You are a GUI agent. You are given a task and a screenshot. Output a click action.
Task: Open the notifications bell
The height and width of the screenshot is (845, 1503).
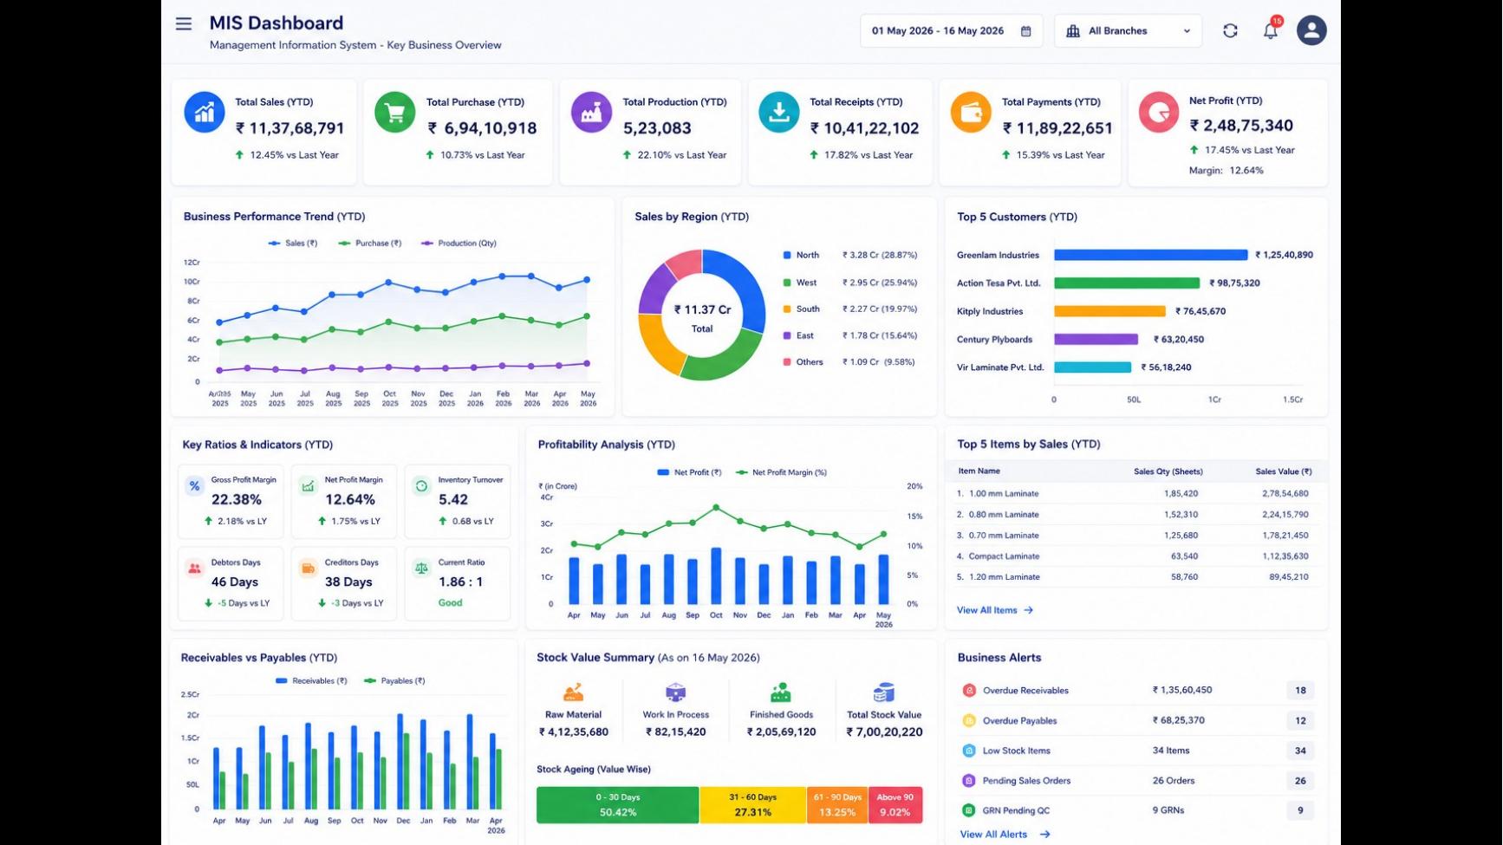(1270, 31)
